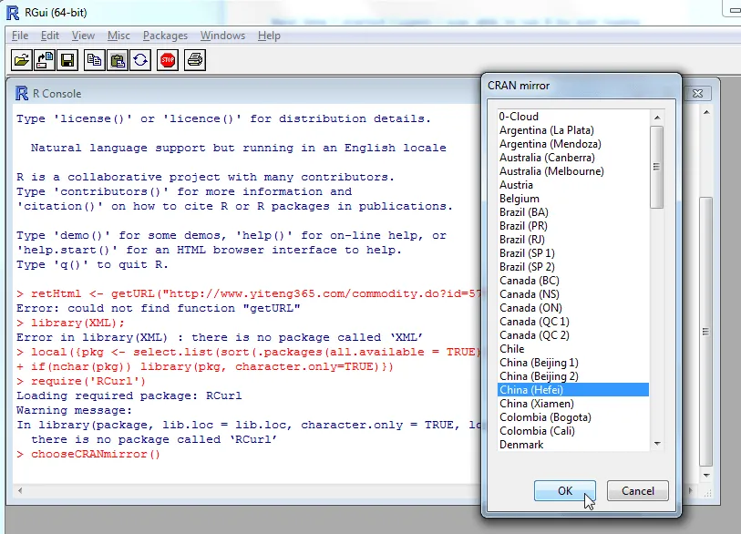Select Brazil (SP 2) mirror
Image resolution: width=741 pixels, height=534 pixels.
pos(573,267)
